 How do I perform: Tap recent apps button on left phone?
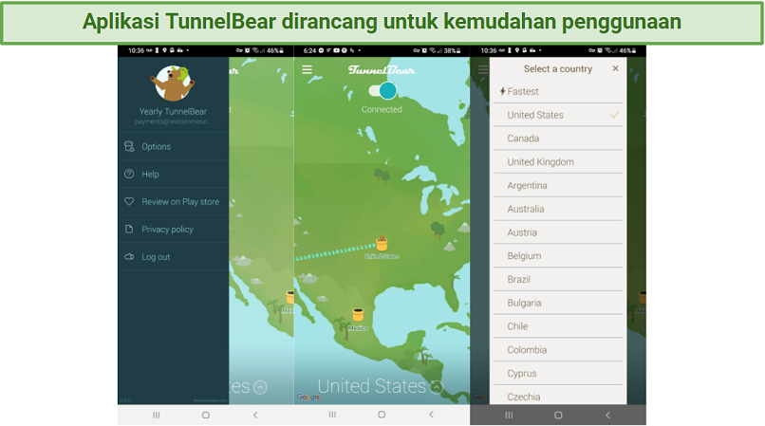156,415
